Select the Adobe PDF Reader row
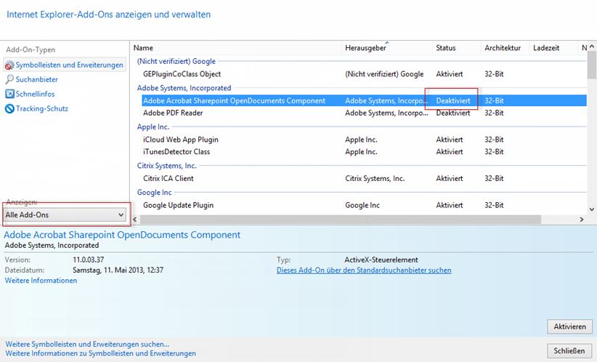The height and width of the screenshot is (362, 597). click(364, 113)
